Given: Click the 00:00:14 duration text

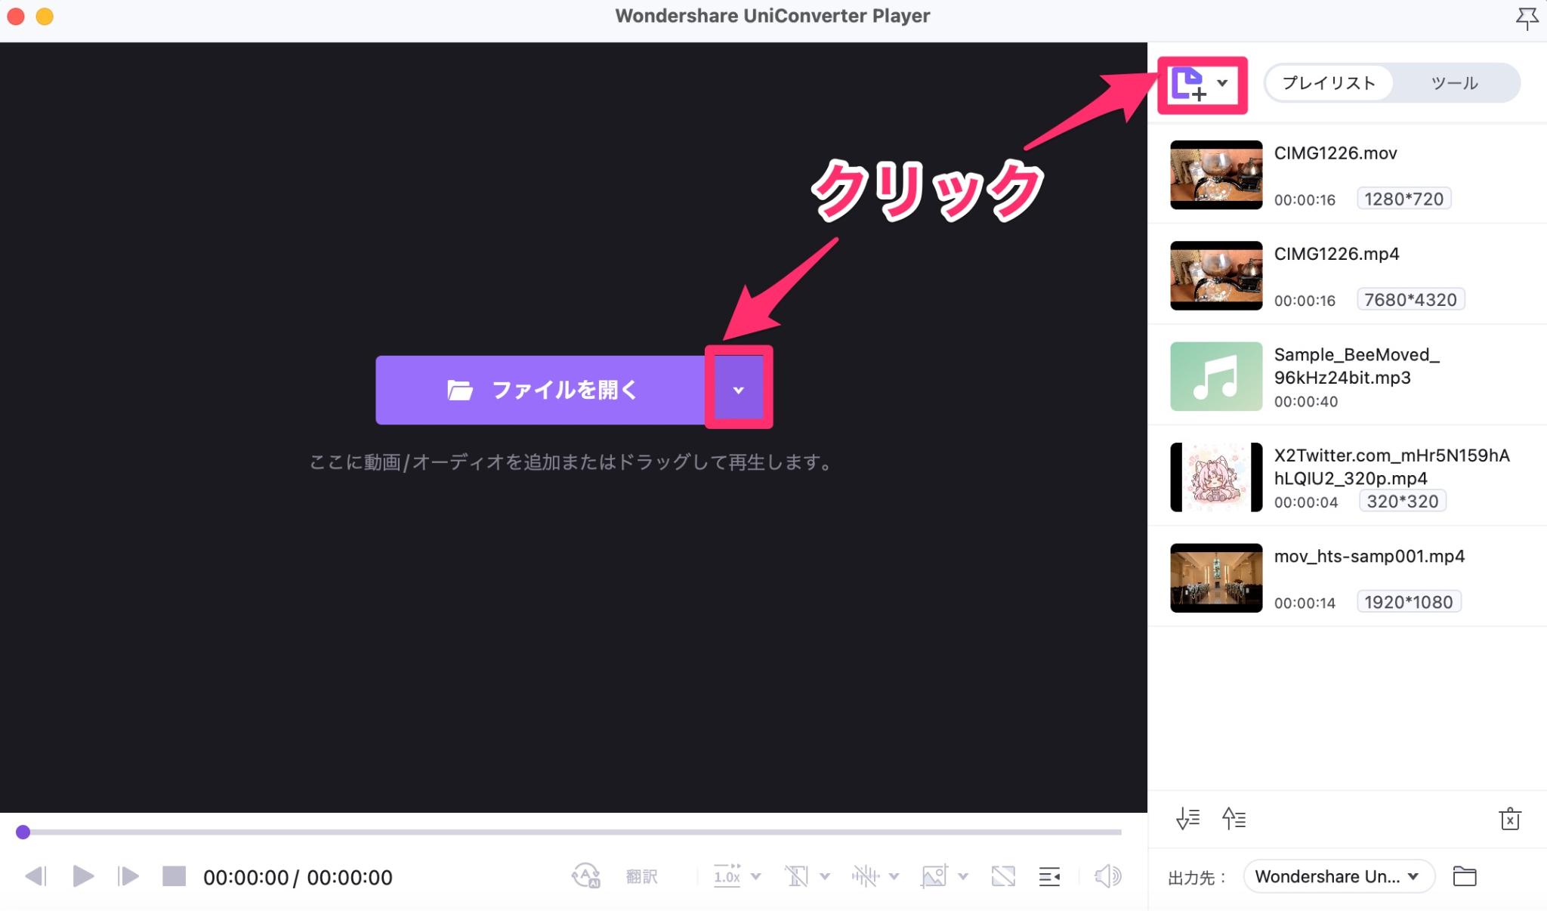Looking at the screenshot, I should 1305,603.
